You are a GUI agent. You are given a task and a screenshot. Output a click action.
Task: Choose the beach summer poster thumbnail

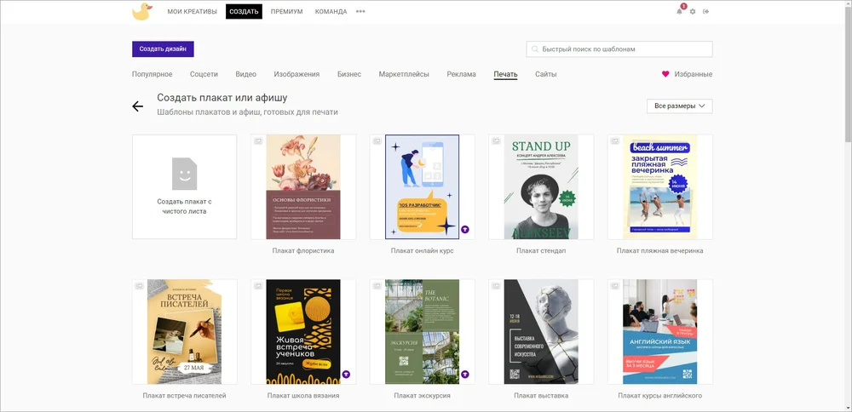pyautogui.click(x=659, y=186)
